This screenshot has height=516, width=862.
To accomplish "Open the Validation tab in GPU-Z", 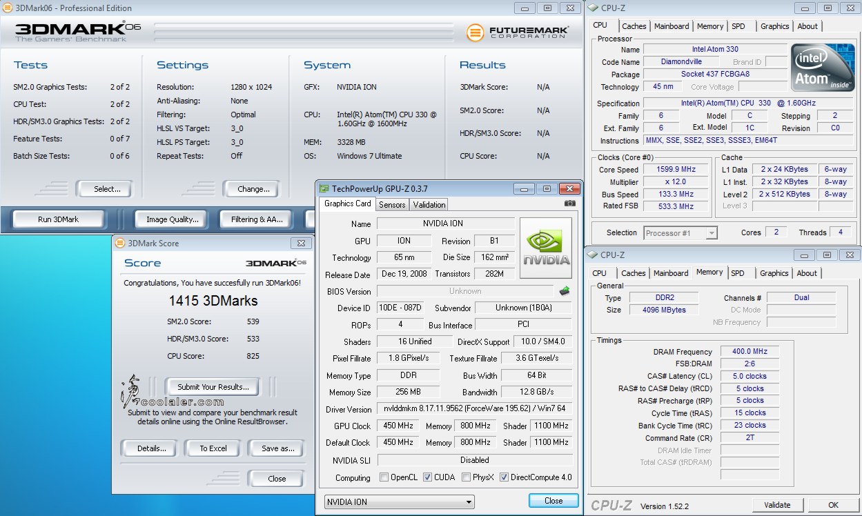I will tap(429, 204).
